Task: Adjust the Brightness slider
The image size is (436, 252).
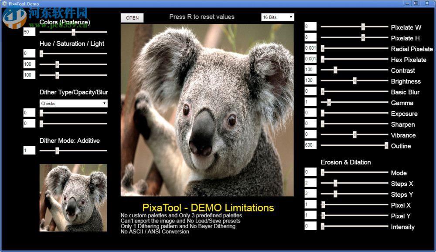Action: pos(355,81)
